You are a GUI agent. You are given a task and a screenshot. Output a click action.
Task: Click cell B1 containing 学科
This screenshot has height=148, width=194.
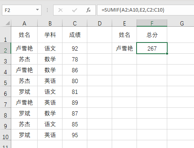(x=50, y=35)
